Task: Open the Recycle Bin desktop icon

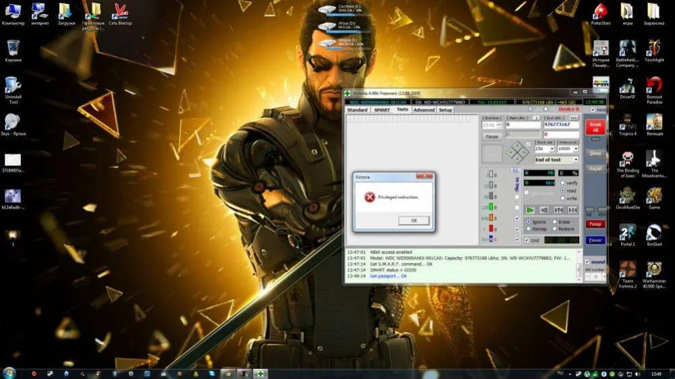Action: (13, 51)
